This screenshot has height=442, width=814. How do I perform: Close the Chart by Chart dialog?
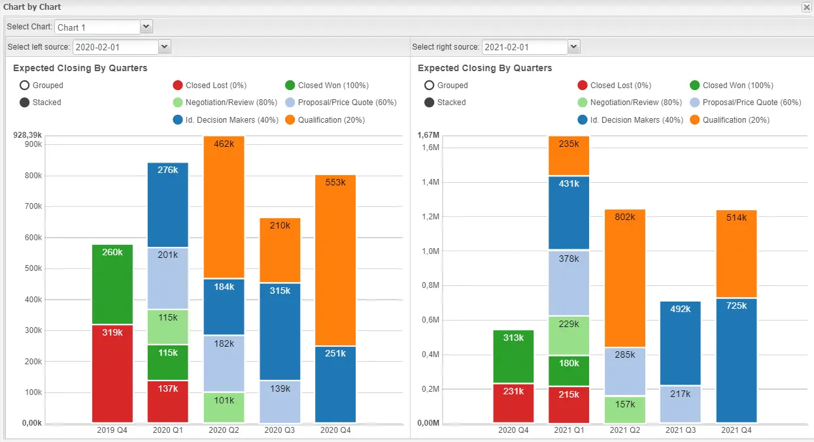pyautogui.click(x=806, y=7)
